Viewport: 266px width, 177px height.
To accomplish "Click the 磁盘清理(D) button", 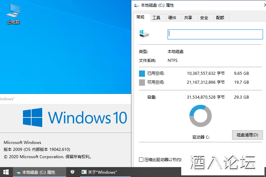I will (247, 135).
